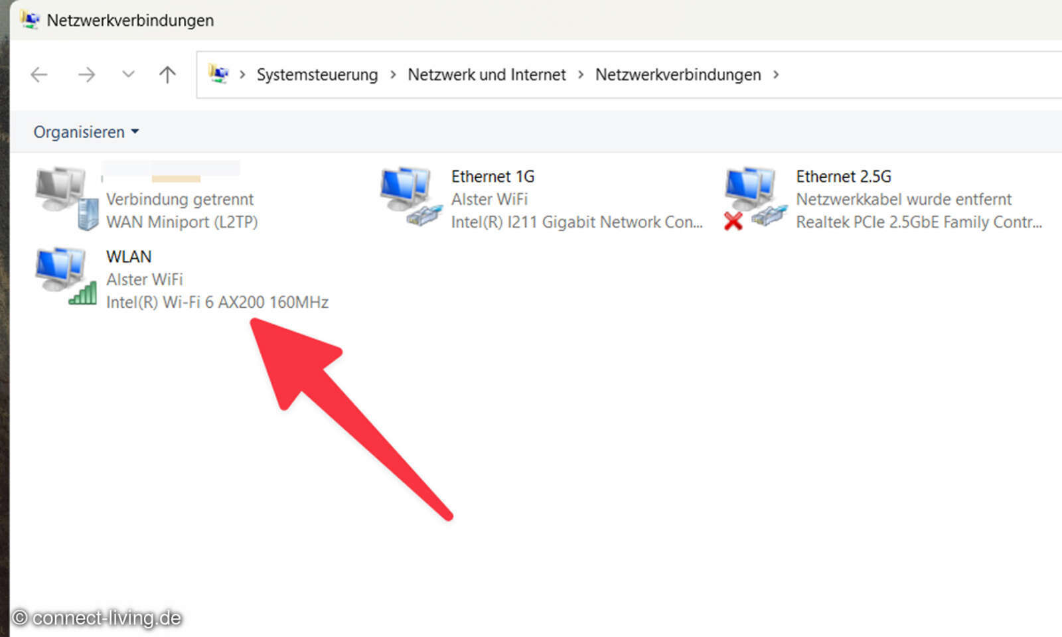Click the forward navigation arrow
Screen dimensions: 1062x637
click(x=86, y=74)
